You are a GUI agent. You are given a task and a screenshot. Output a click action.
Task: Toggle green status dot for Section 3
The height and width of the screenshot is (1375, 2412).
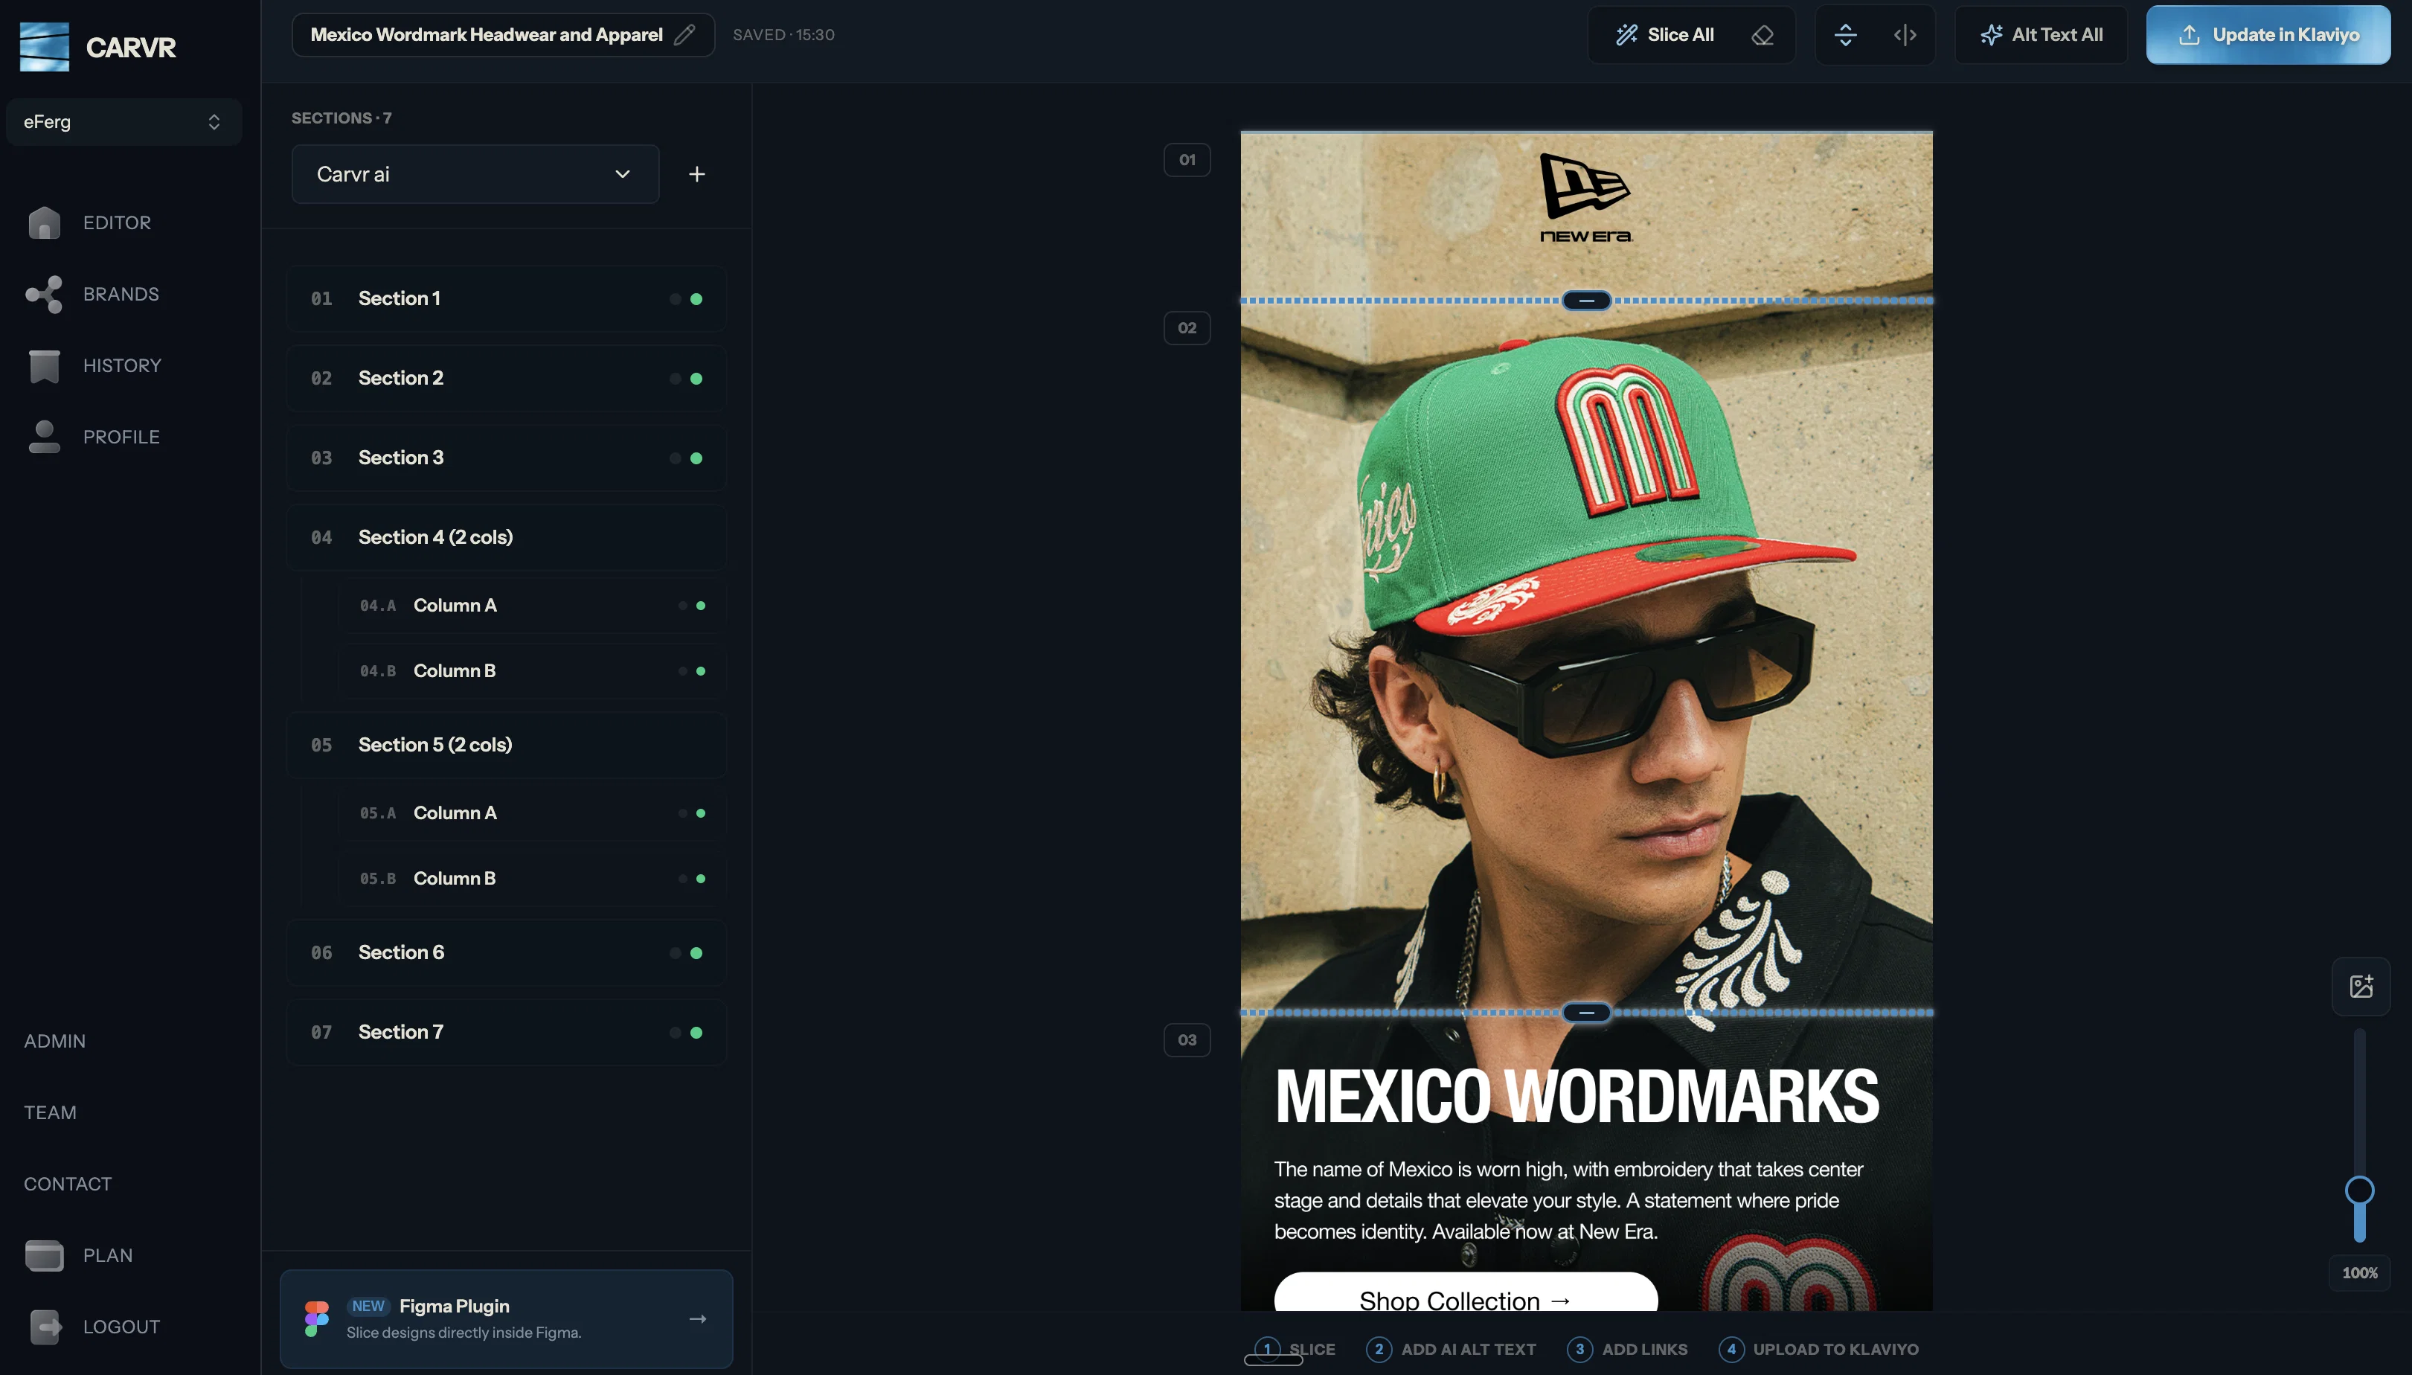pos(696,458)
